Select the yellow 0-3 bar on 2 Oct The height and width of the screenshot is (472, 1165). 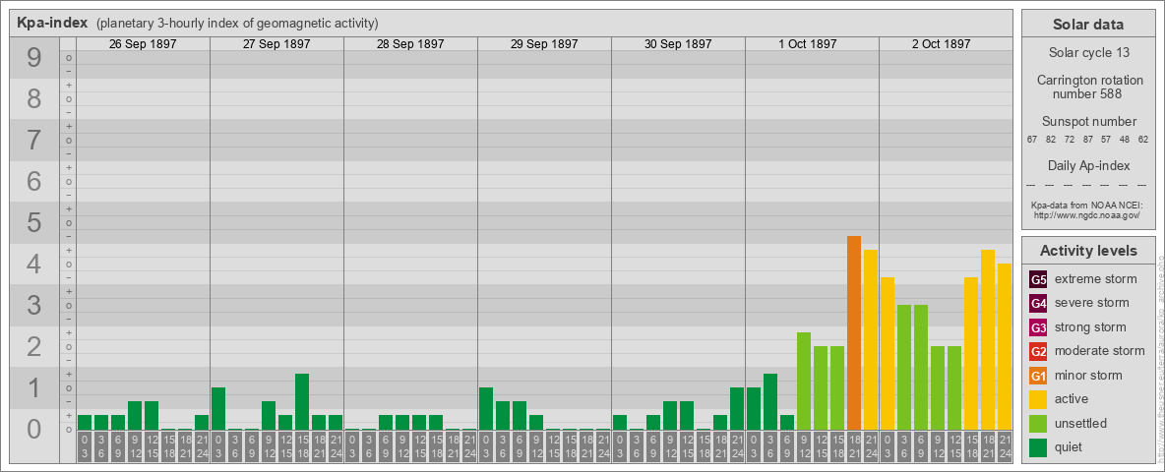pyautogui.click(x=888, y=354)
